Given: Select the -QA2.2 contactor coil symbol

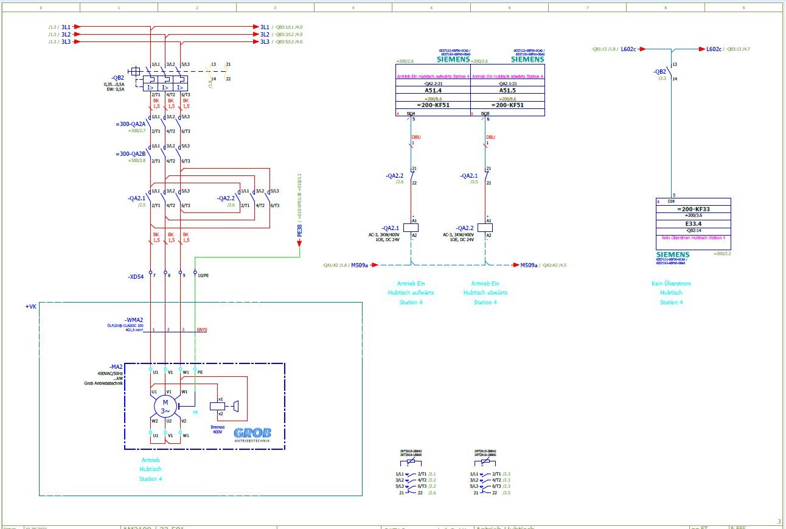Looking at the screenshot, I should pyautogui.click(x=485, y=228).
